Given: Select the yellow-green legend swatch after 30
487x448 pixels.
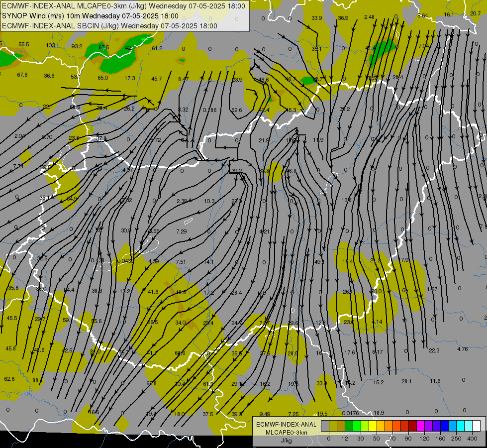Looking at the screenshot, I should tap(365, 426).
